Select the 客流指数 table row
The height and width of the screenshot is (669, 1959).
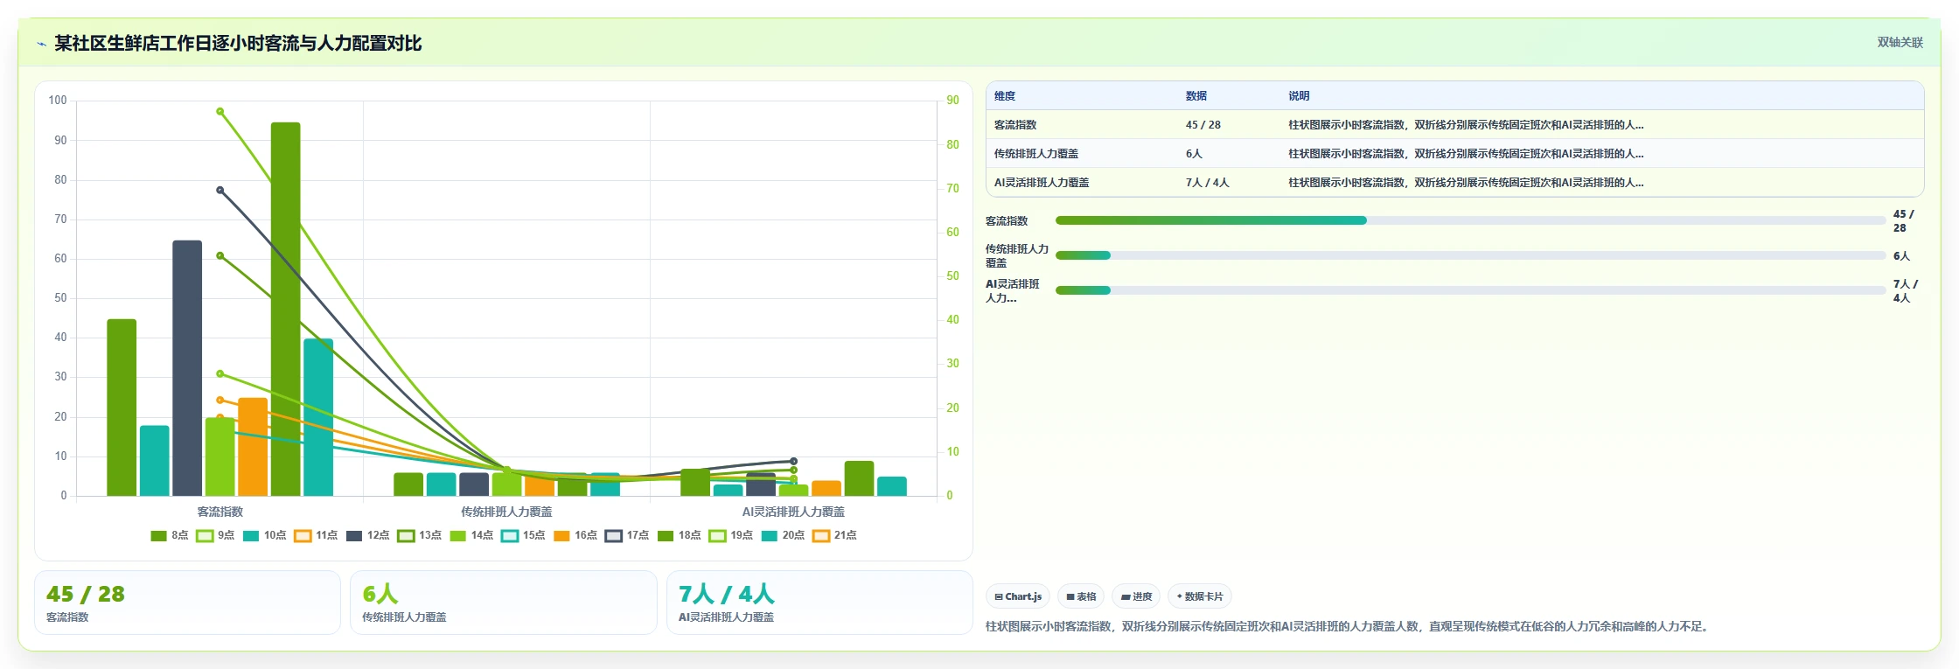pos(1454,124)
